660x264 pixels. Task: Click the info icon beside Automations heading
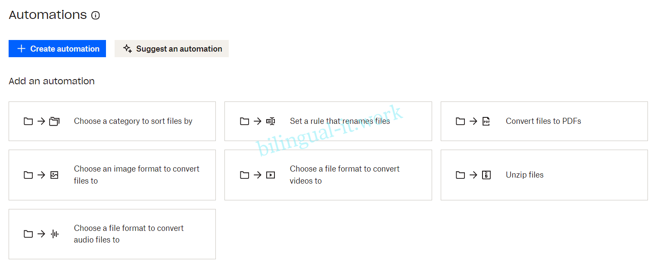pyautogui.click(x=96, y=15)
